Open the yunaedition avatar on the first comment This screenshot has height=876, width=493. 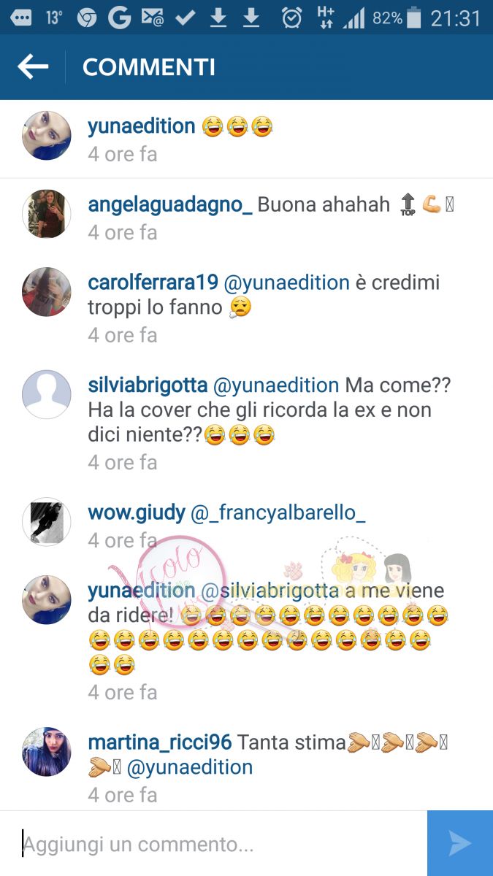click(47, 135)
